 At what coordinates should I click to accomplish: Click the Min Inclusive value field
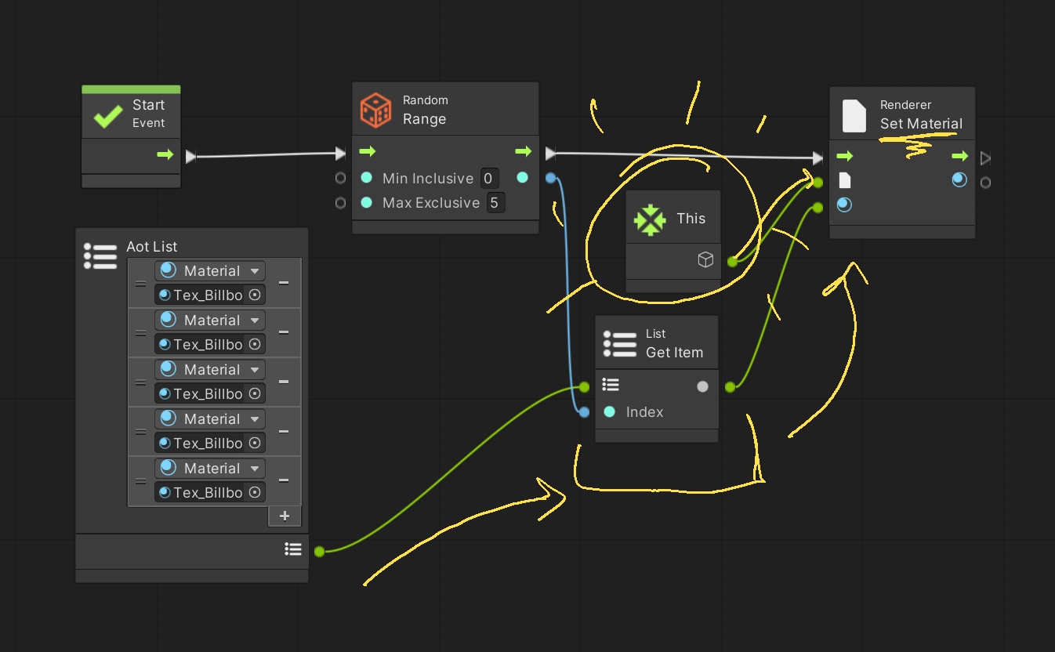[488, 179]
